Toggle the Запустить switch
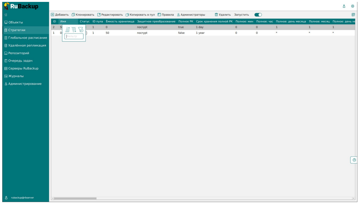 click(x=258, y=15)
